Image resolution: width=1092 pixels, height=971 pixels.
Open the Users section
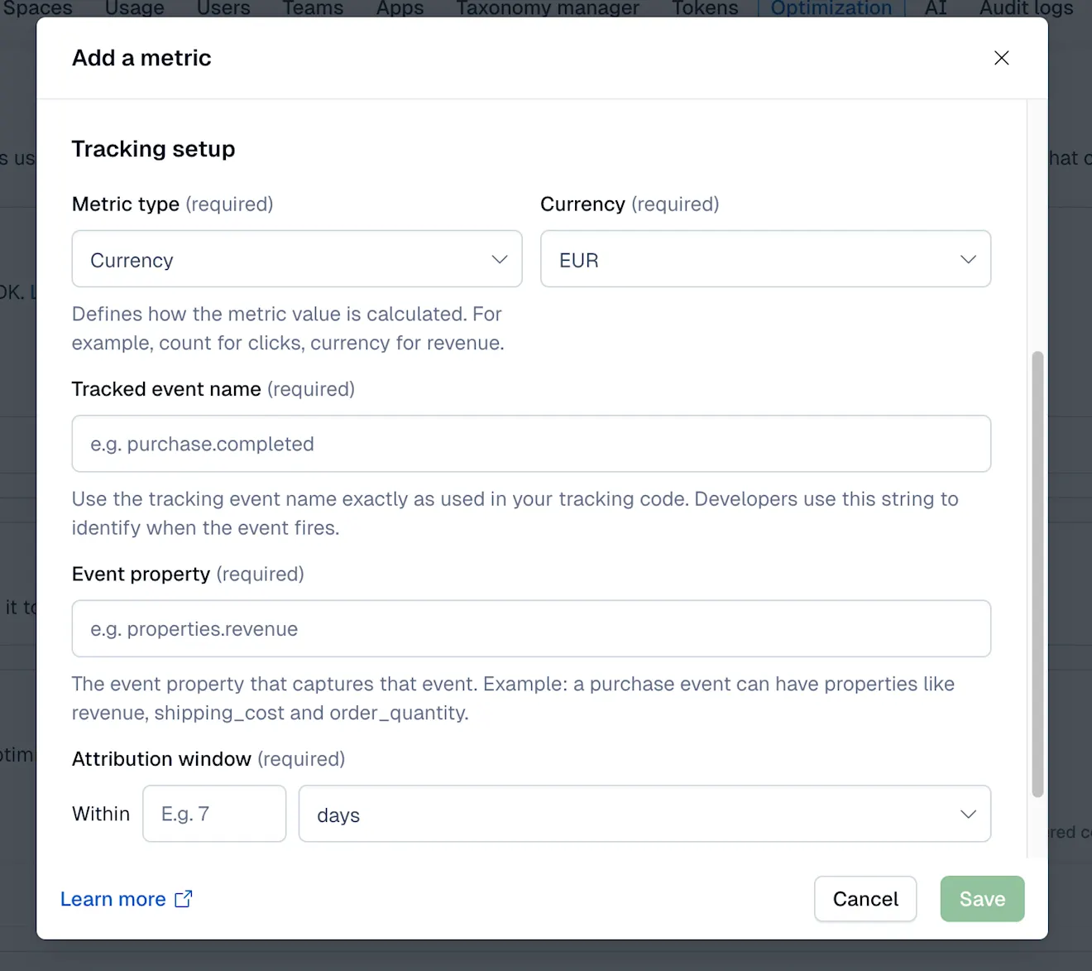(x=223, y=9)
